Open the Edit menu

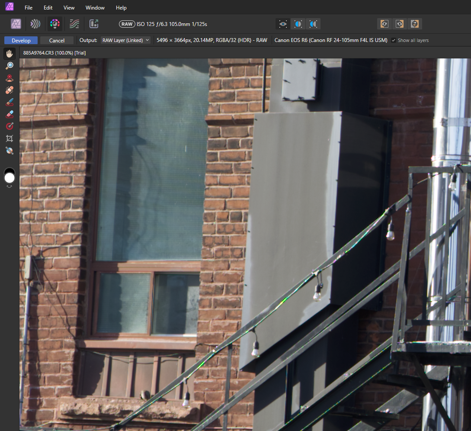(48, 7)
